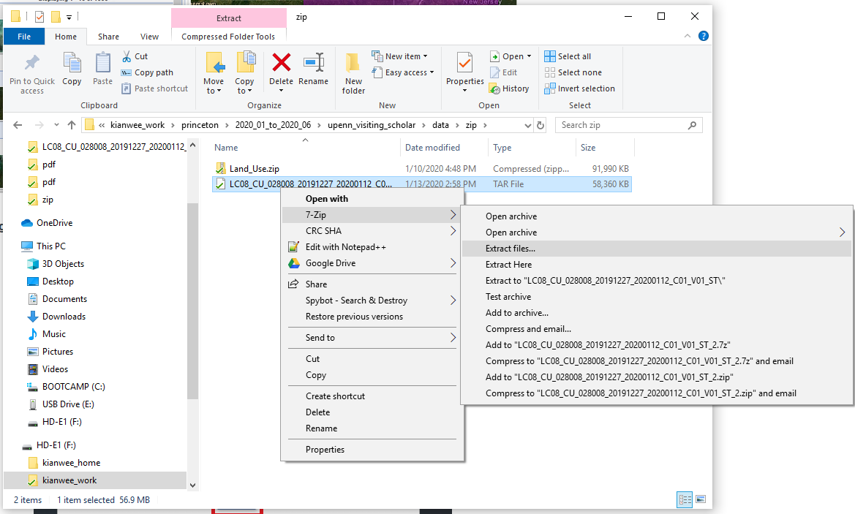855x514 pixels.
Task: Open Downloads folder in navigation pane
Action: coord(64,317)
